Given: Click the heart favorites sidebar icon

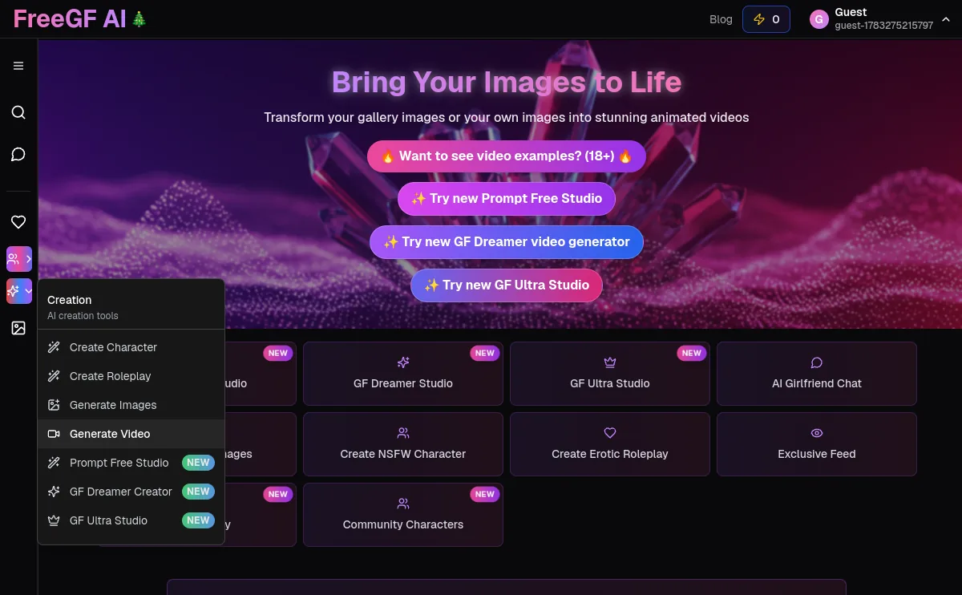Looking at the screenshot, I should point(18,222).
